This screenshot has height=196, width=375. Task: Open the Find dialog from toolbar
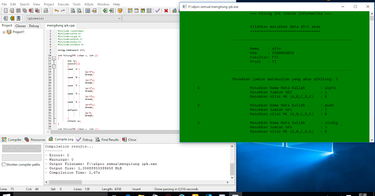(73, 11)
